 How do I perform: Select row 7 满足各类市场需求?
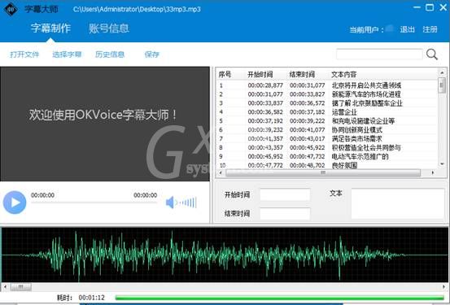[x=327, y=138]
